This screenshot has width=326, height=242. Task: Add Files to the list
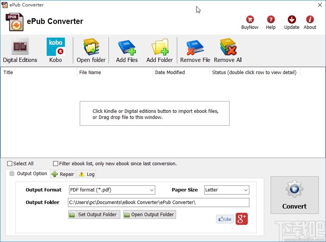pyautogui.click(x=127, y=51)
